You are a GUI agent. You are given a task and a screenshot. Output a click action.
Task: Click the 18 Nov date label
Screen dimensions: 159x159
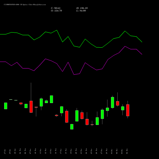[66, 151]
